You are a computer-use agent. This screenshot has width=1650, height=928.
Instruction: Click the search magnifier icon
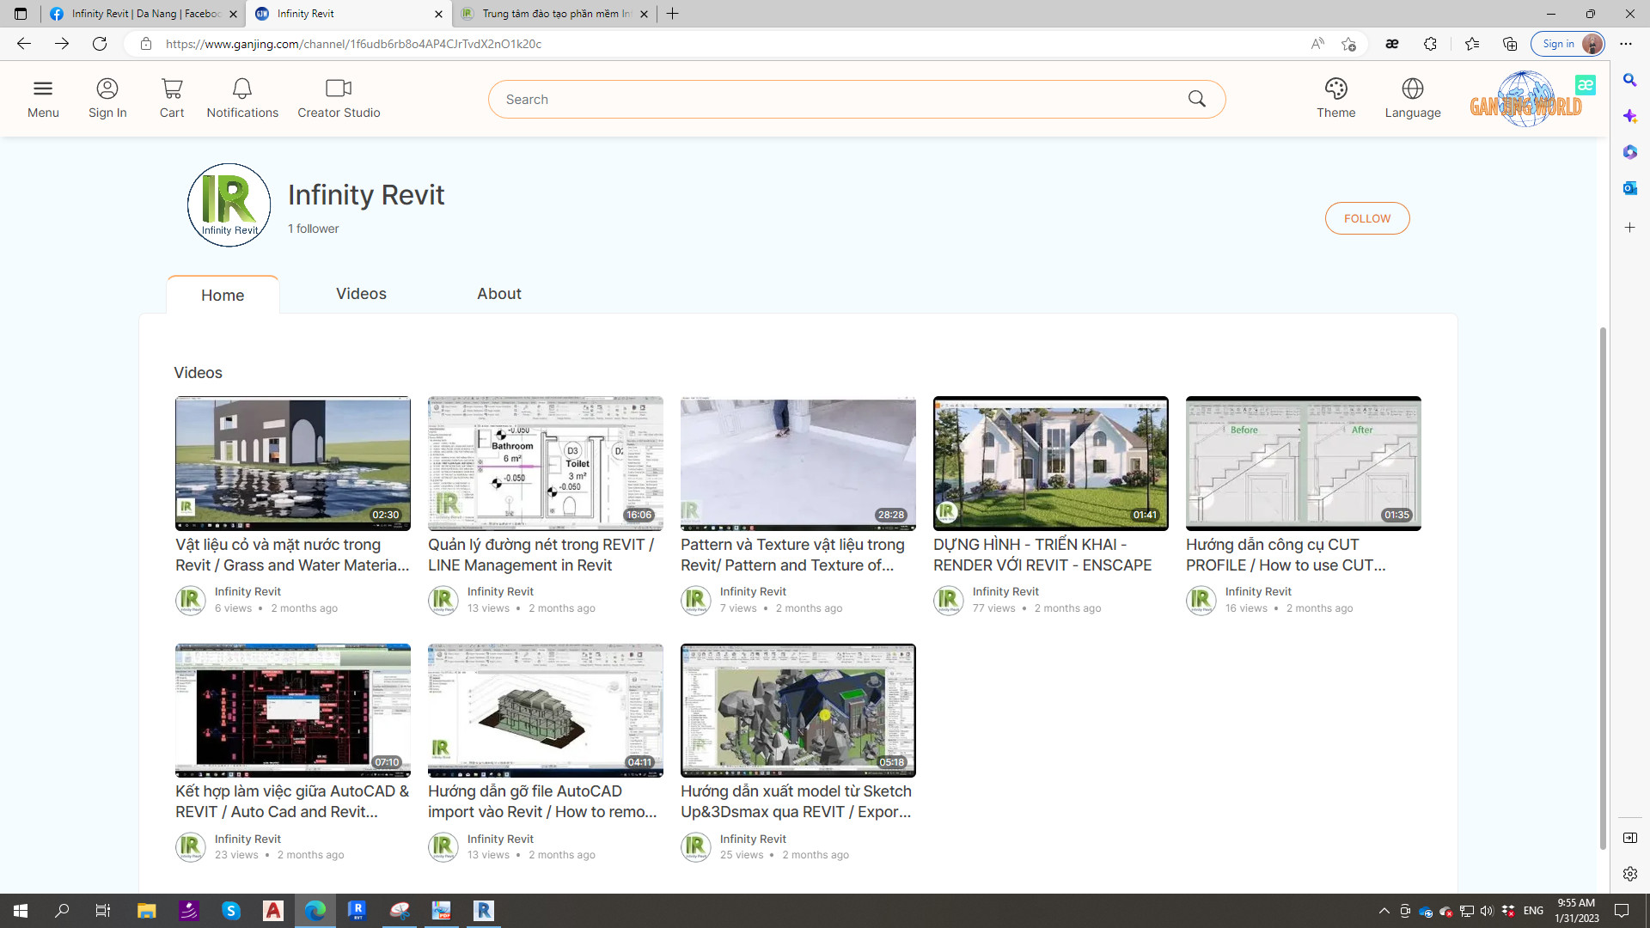coord(1196,99)
